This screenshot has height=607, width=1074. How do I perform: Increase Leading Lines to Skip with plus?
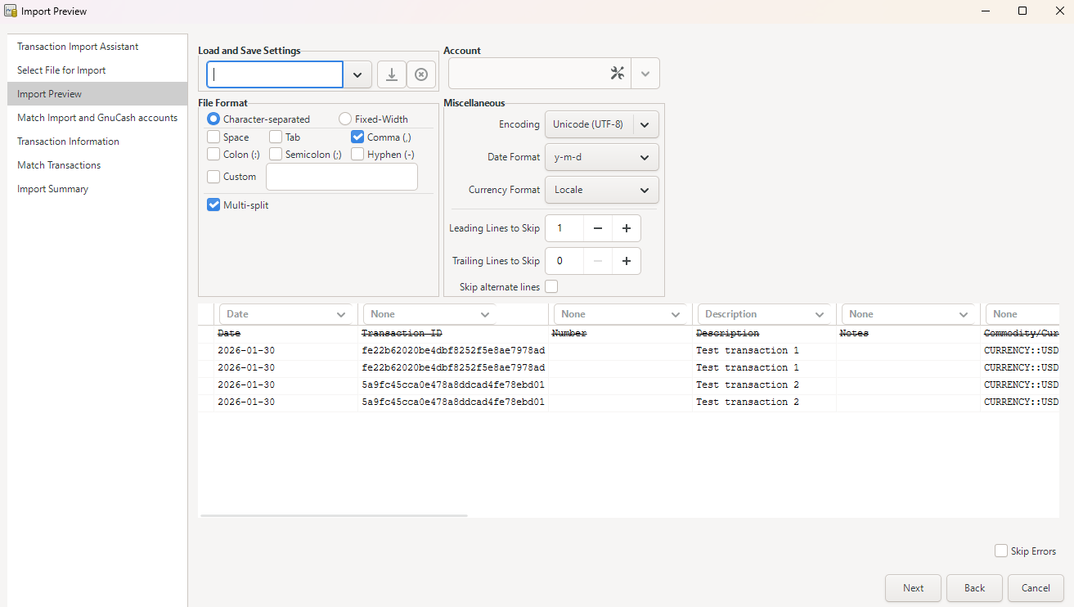pyautogui.click(x=627, y=228)
